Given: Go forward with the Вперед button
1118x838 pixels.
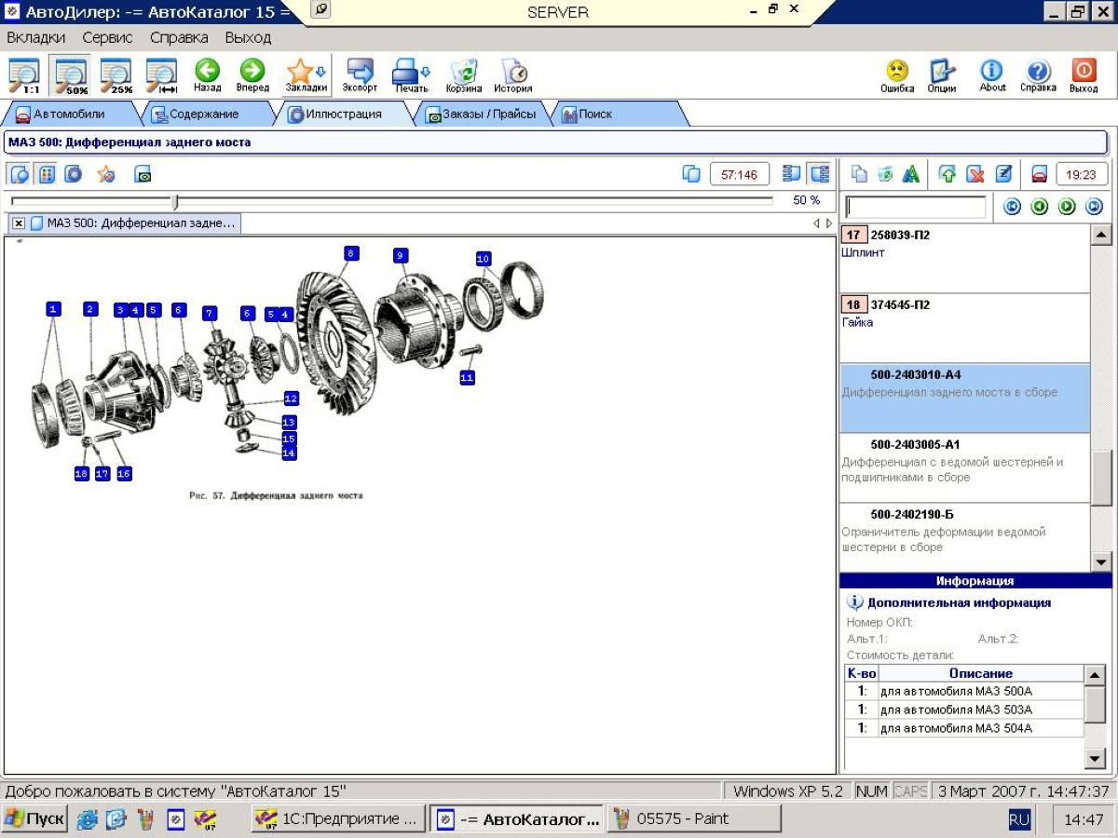Looking at the screenshot, I should 252,75.
